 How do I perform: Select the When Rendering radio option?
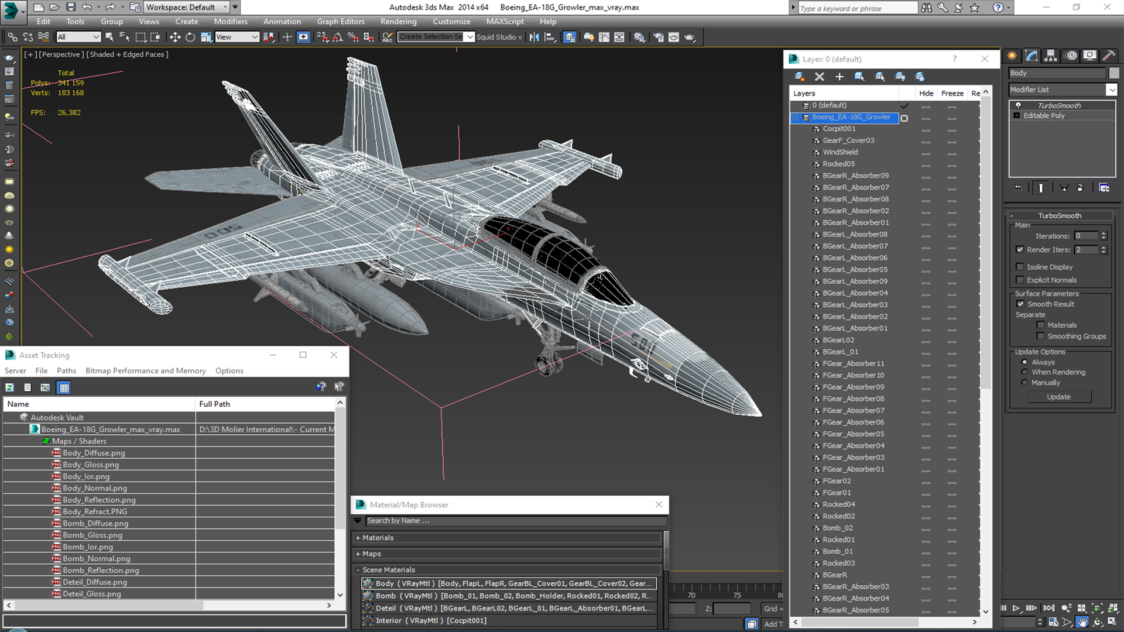(1024, 372)
